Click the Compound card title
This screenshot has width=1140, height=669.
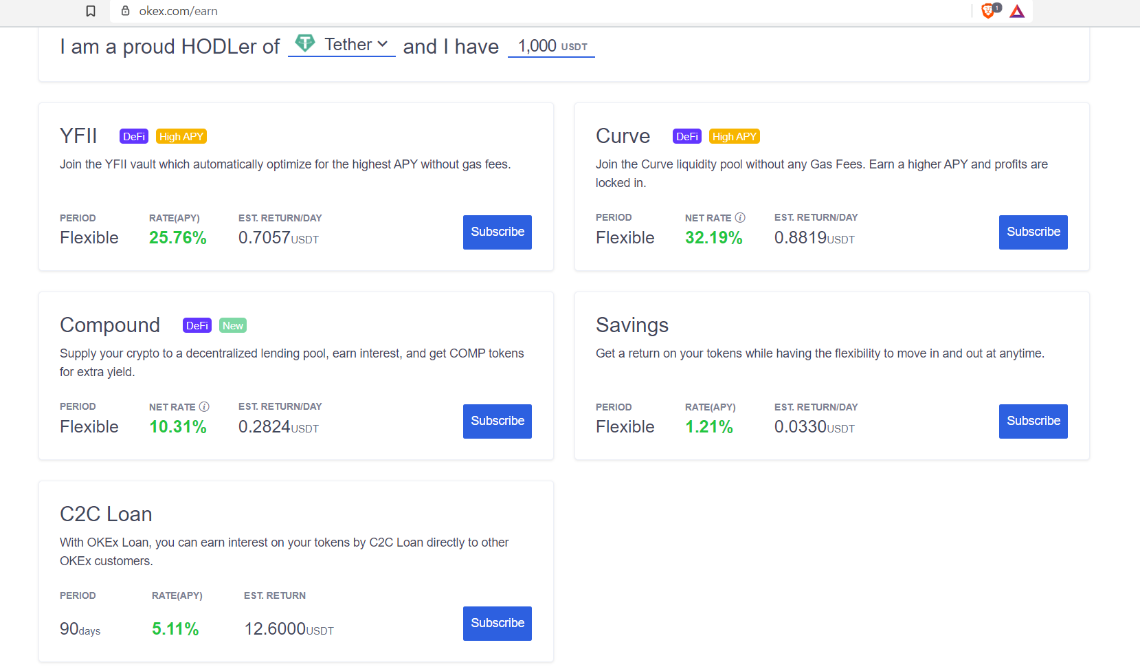point(110,325)
